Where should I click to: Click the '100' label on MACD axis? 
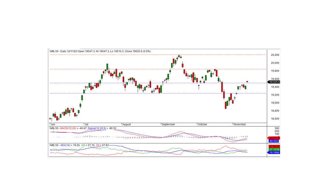(x=277, y=134)
